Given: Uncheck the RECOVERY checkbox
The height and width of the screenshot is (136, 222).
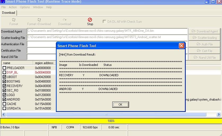Looking at the screenshot, I should pos(5,86).
